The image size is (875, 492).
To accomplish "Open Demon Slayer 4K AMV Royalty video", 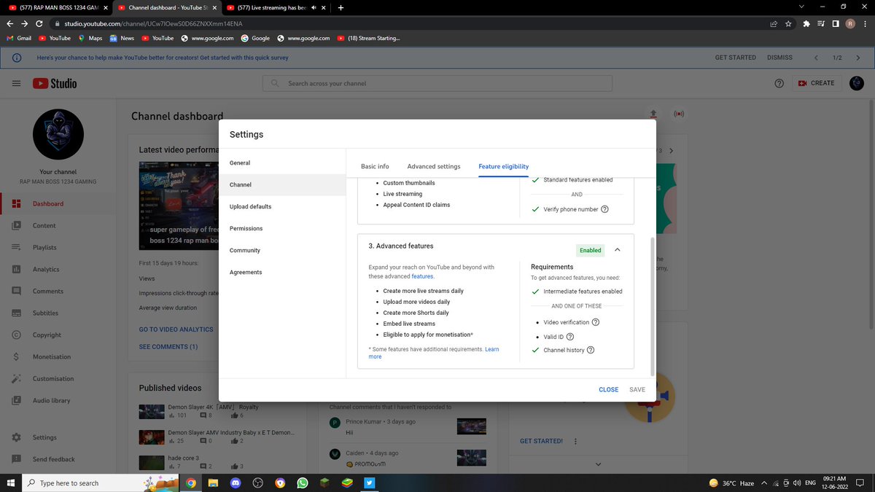I will [x=213, y=407].
